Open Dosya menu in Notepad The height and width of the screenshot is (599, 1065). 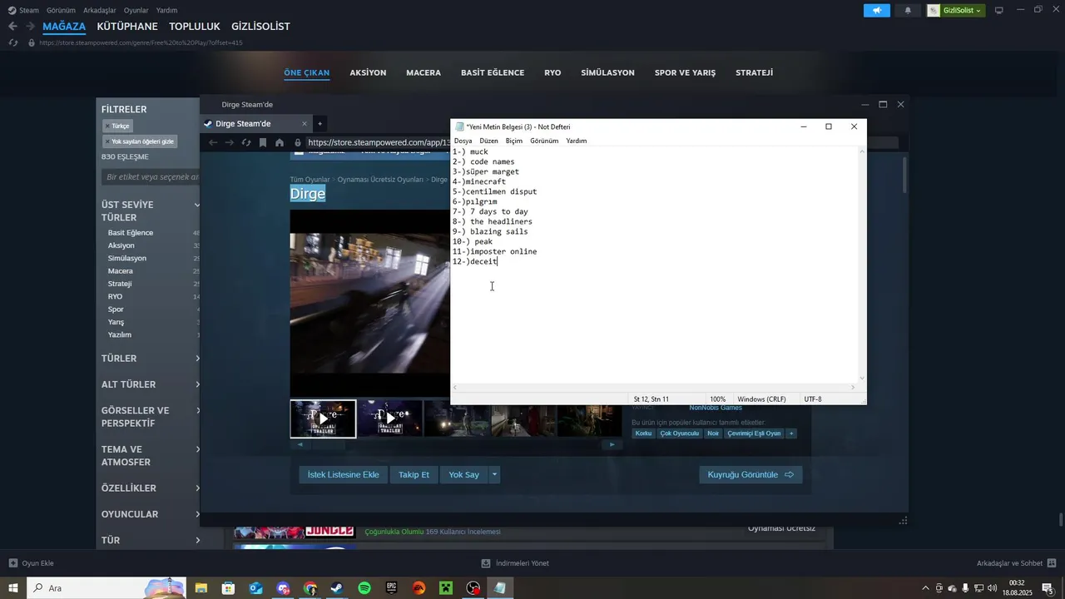(463, 141)
